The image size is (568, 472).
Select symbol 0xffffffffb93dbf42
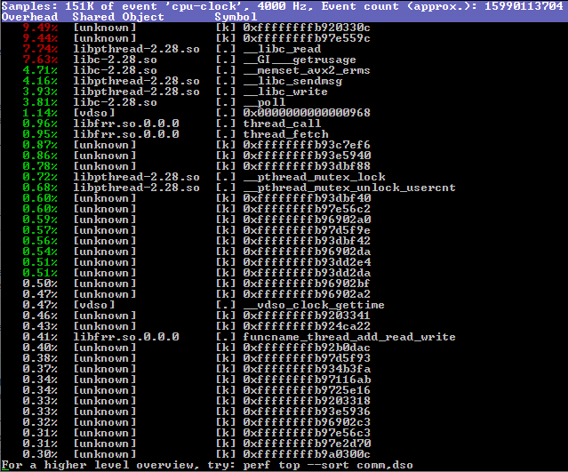coord(307,241)
